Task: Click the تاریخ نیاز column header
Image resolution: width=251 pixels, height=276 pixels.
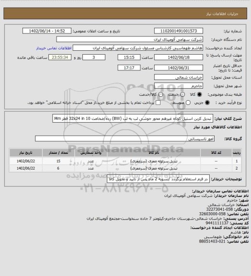Action: coord(26,152)
